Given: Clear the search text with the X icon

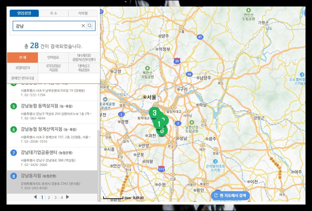Looking at the screenshot, I should click(83, 26).
